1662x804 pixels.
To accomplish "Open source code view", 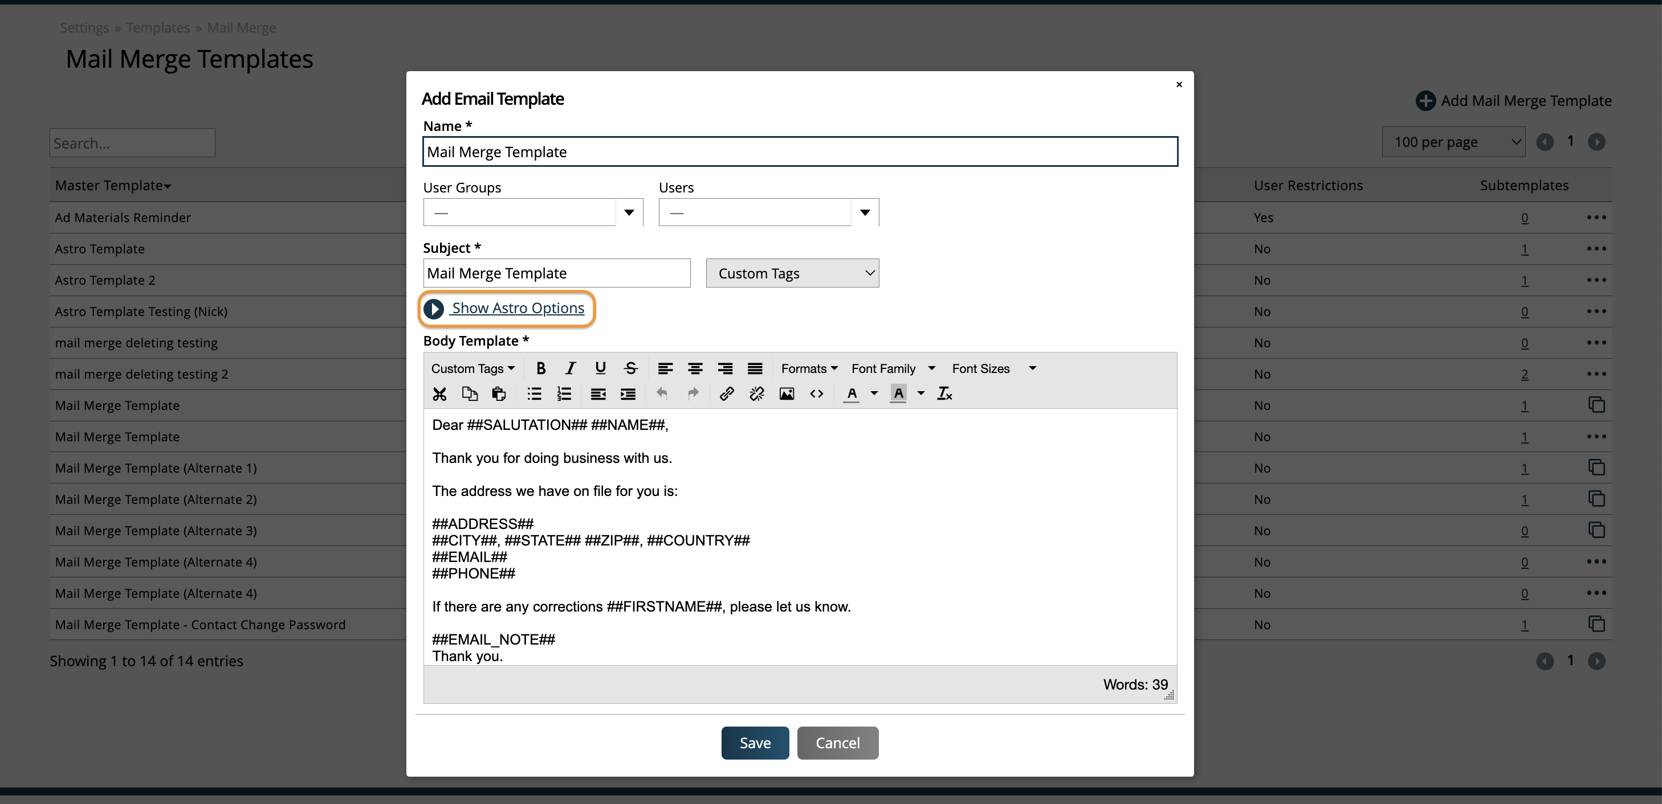I will click(x=816, y=393).
